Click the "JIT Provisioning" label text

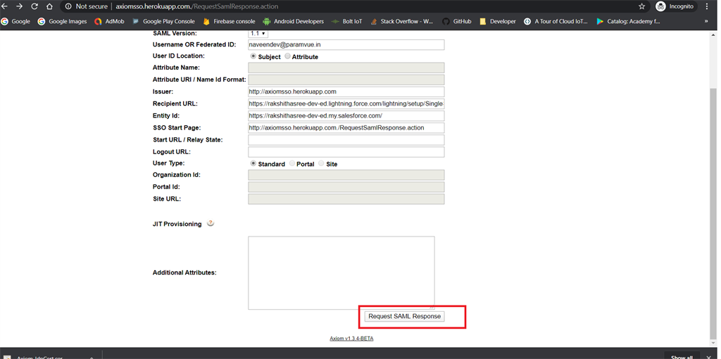tap(177, 224)
